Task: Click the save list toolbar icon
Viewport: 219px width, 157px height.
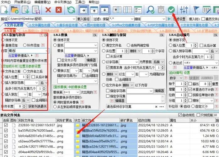Action: click(x=36, y=10)
